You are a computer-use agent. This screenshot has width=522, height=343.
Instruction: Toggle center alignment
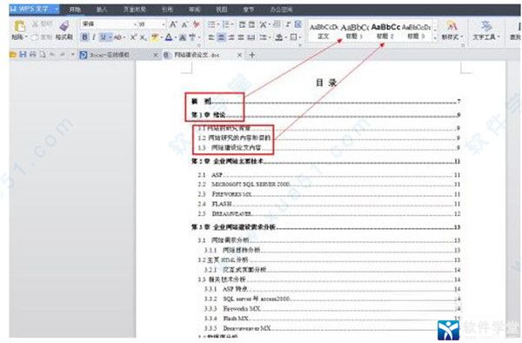click(x=221, y=37)
